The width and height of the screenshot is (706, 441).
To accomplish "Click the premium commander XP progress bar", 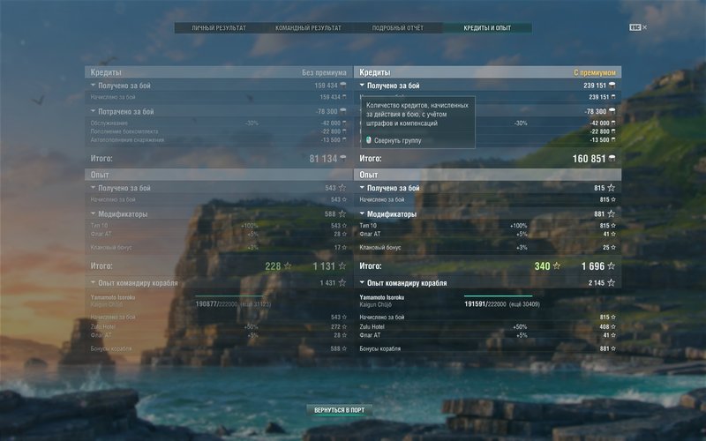I will point(498,296).
